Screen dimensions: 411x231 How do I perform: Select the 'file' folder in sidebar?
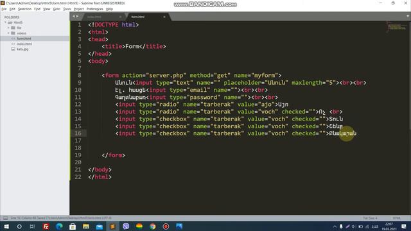[x=19, y=28]
